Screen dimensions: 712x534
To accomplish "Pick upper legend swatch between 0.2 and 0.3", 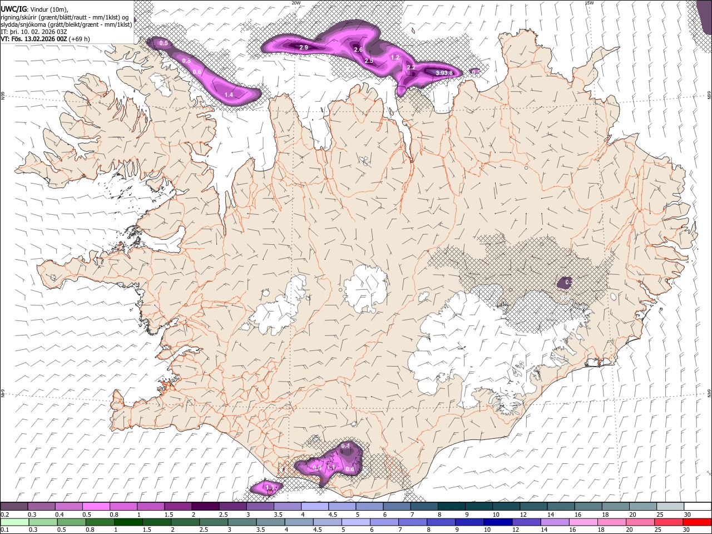I will [x=14, y=507].
